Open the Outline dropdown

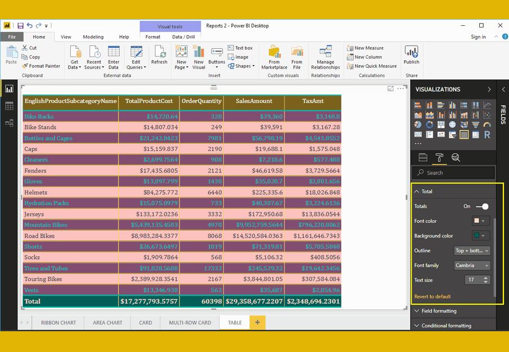(x=472, y=251)
